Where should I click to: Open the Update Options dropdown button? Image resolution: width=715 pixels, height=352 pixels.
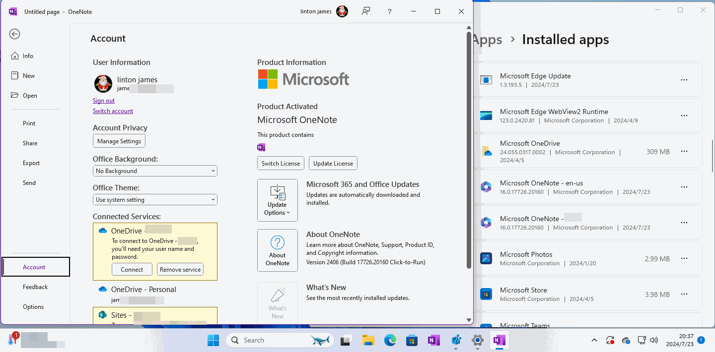click(x=278, y=200)
